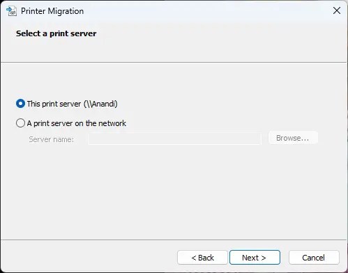This screenshot has width=348, height=273.
Task: Click empty title bar space beside Printer Migration
Action: (204, 10)
